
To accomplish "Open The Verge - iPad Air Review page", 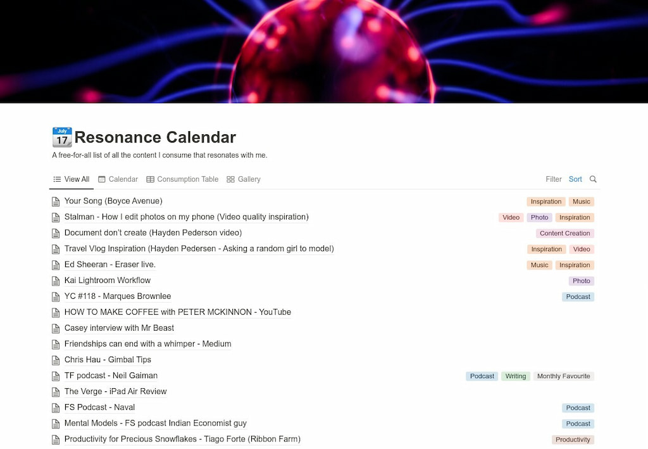I will tap(115, 391).
